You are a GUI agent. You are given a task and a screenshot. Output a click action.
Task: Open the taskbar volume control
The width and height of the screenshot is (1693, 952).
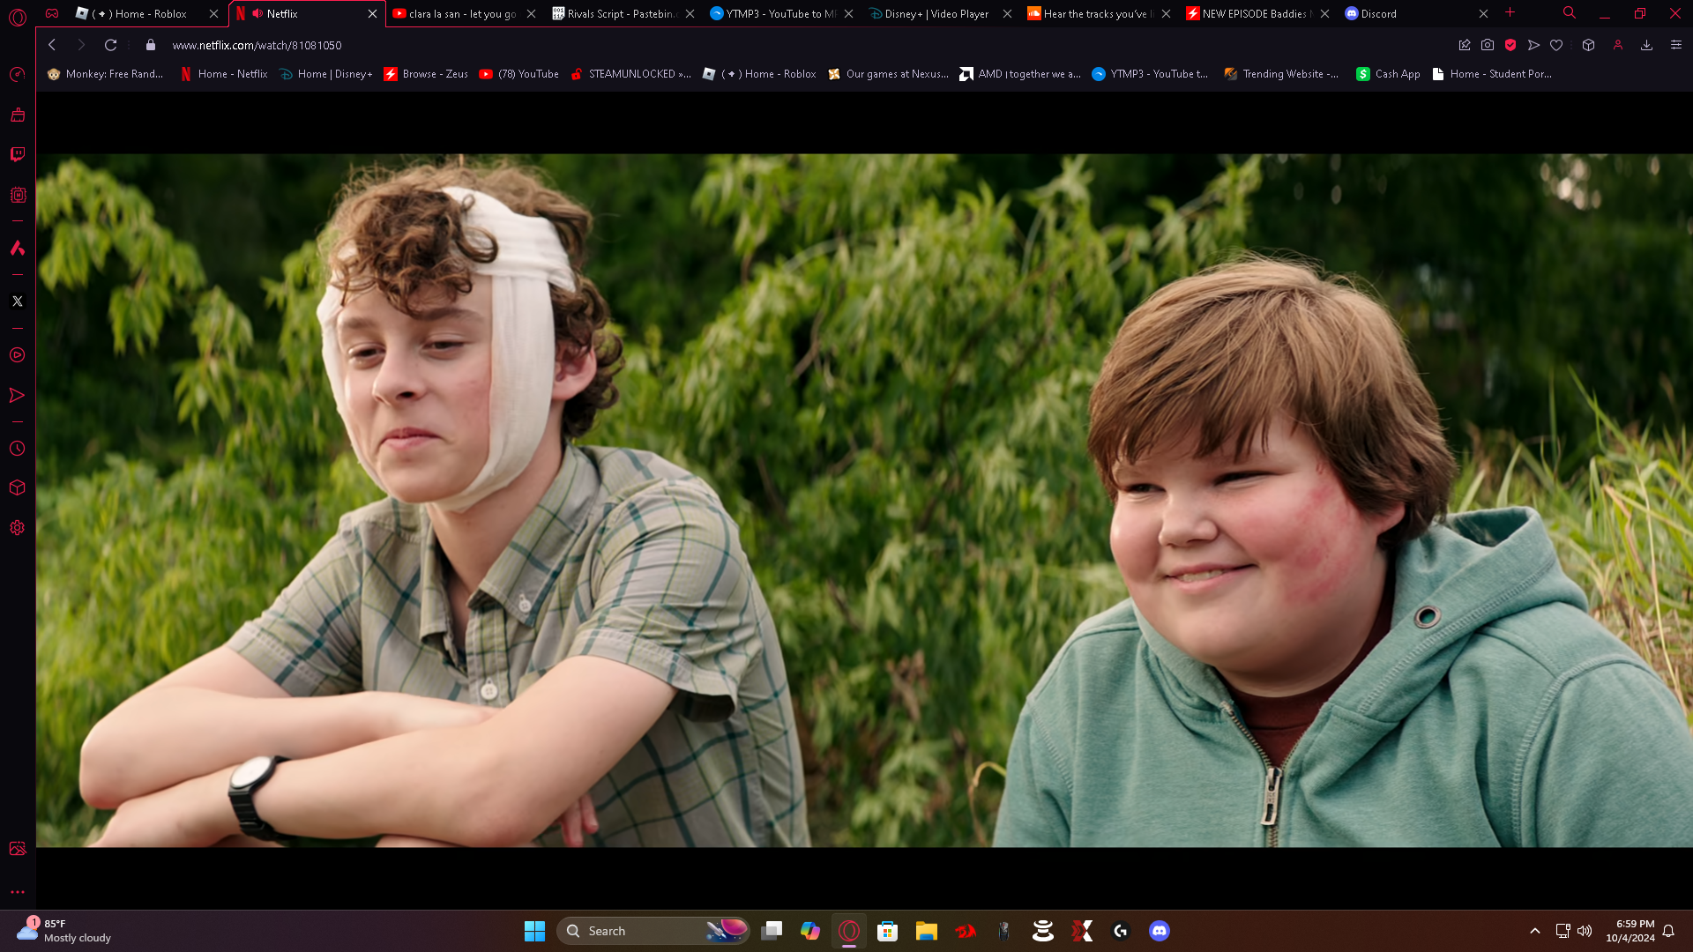tap(1585, 931)
